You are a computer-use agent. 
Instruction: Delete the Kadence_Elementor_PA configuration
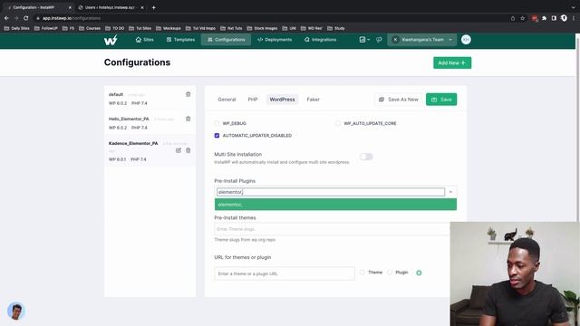(188, 150)
